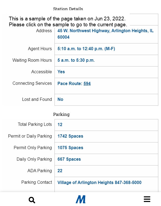Click the Accessible Yes value
This screenshot has width=161, height=206.
coord(61,72)
